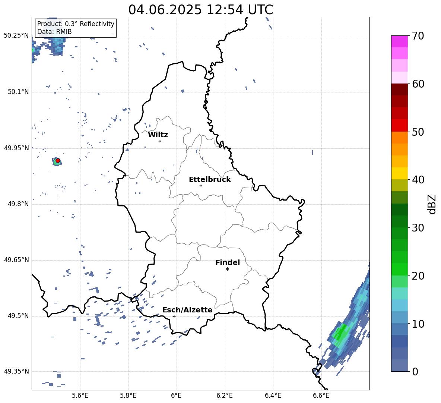Click the 49.95°N latitude label

(16, 148)
